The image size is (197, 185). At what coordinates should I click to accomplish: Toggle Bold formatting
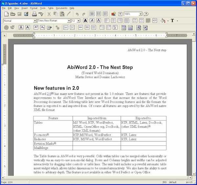[x=85, y=21]
